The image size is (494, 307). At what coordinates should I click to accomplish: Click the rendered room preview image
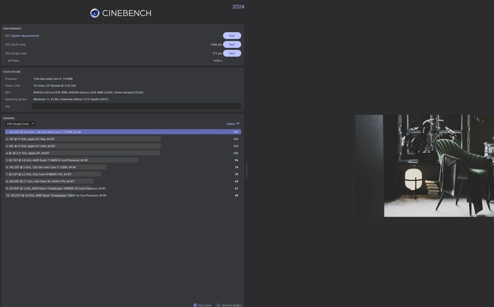click(x=425, y=166)
